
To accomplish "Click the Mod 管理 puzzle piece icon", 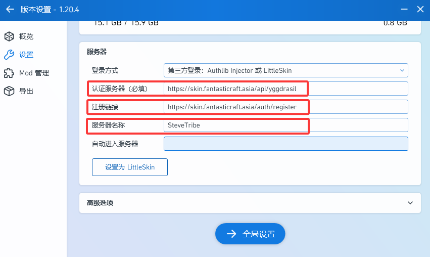I will pos(9,73).
